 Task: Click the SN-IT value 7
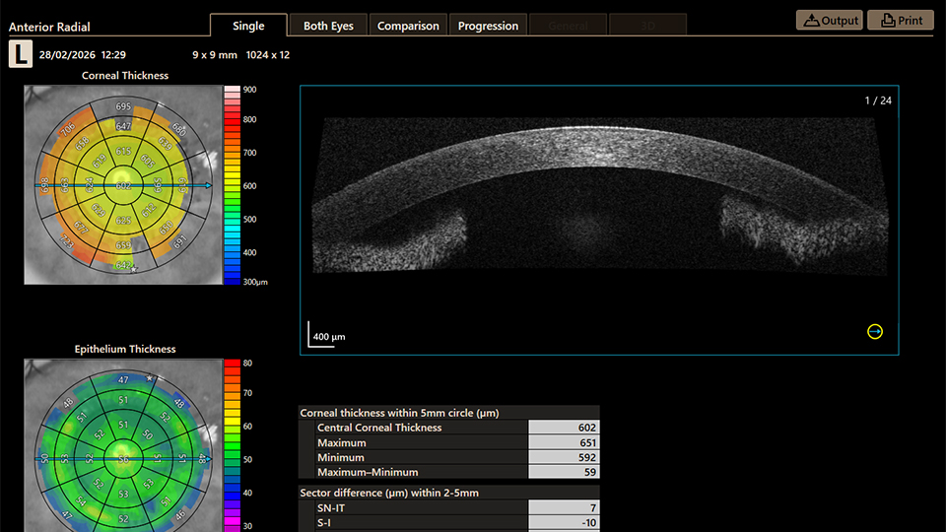click(x=564, y=508)
